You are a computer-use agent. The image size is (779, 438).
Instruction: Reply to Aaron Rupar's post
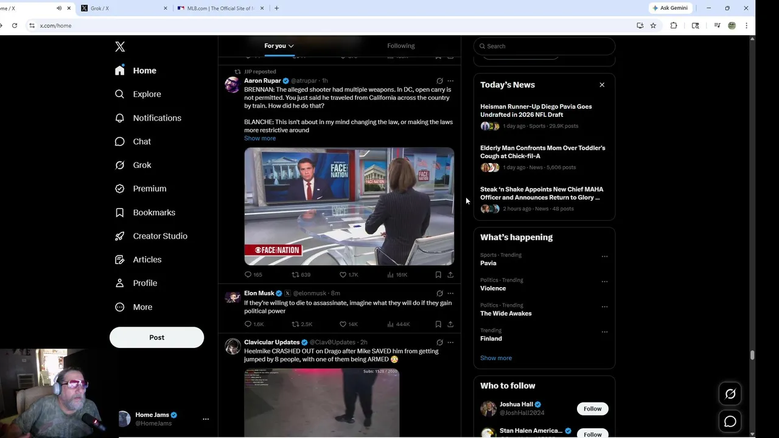pos(253,275)
